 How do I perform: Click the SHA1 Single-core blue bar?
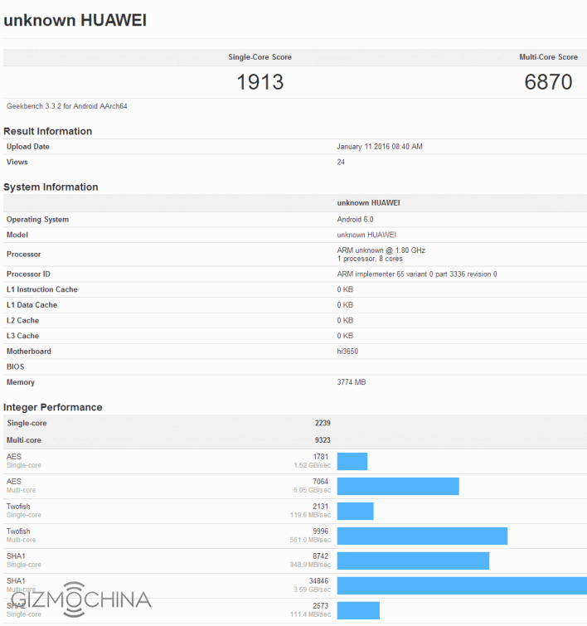pyautogui.click(x=413, y=561)
